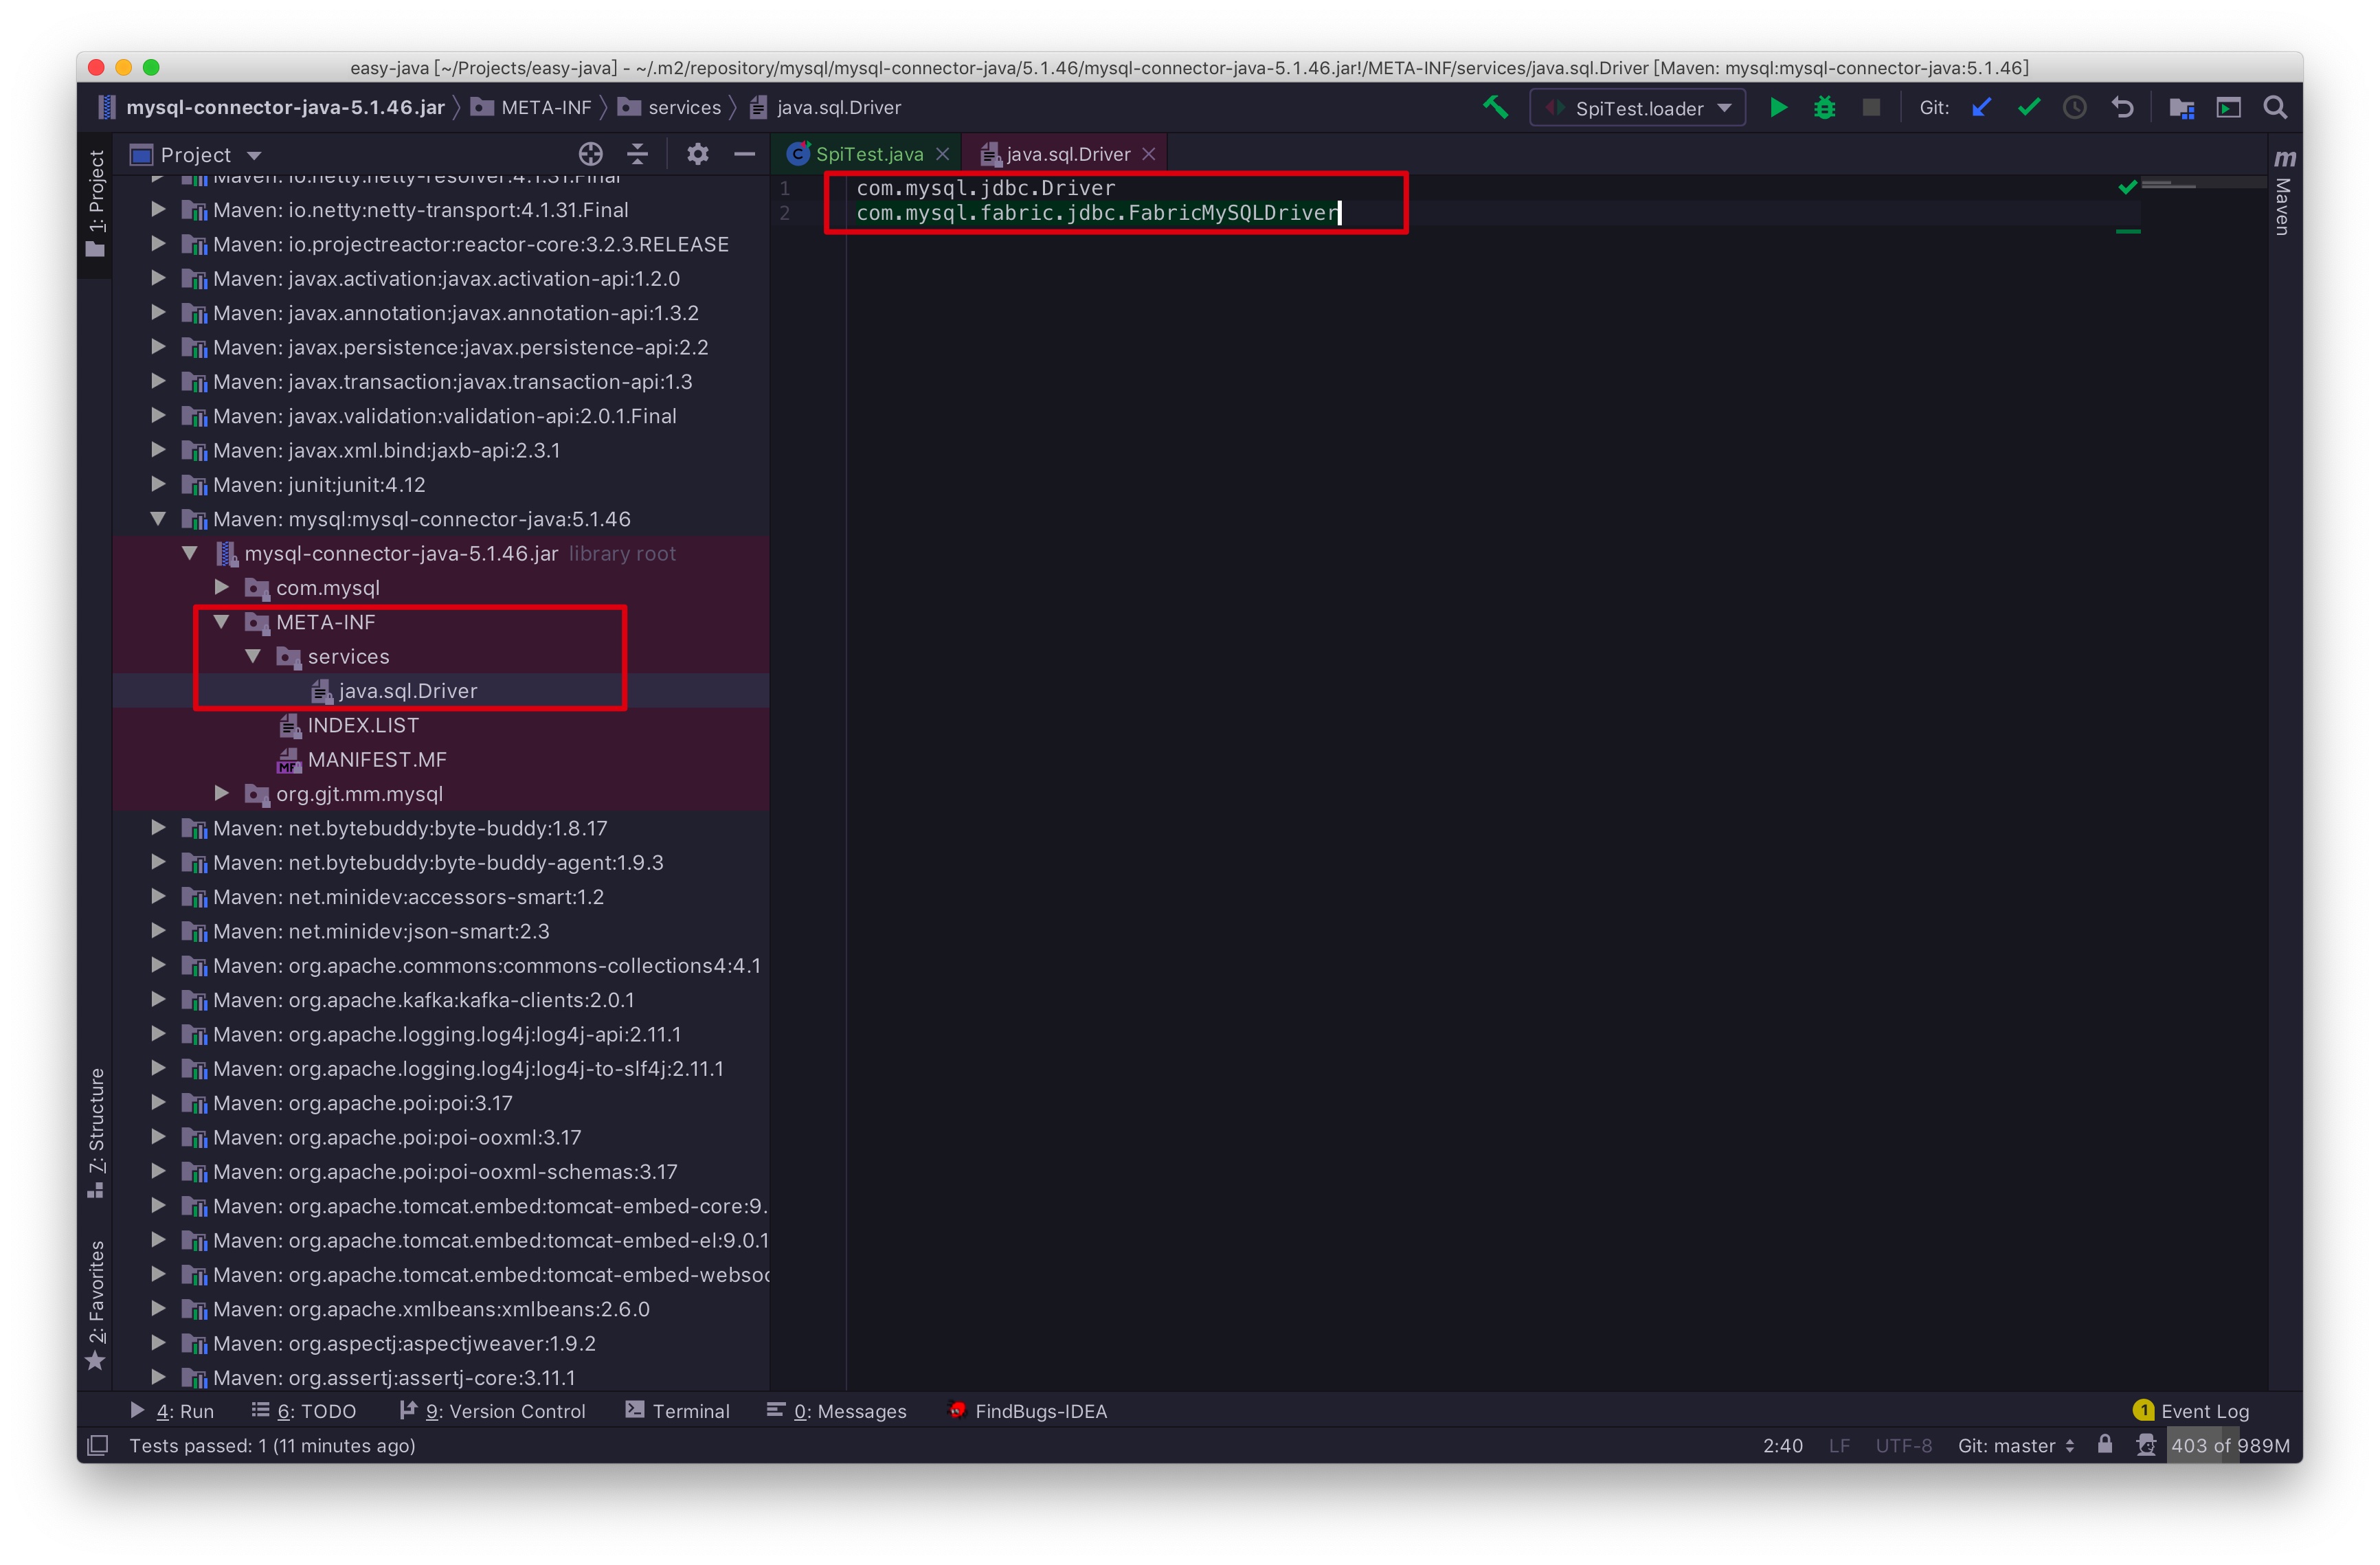The height and width of the screenshot is (1565, 2380).
Task: Toggle the read-only lock icon in status bar
Action: (2105, 1444)
